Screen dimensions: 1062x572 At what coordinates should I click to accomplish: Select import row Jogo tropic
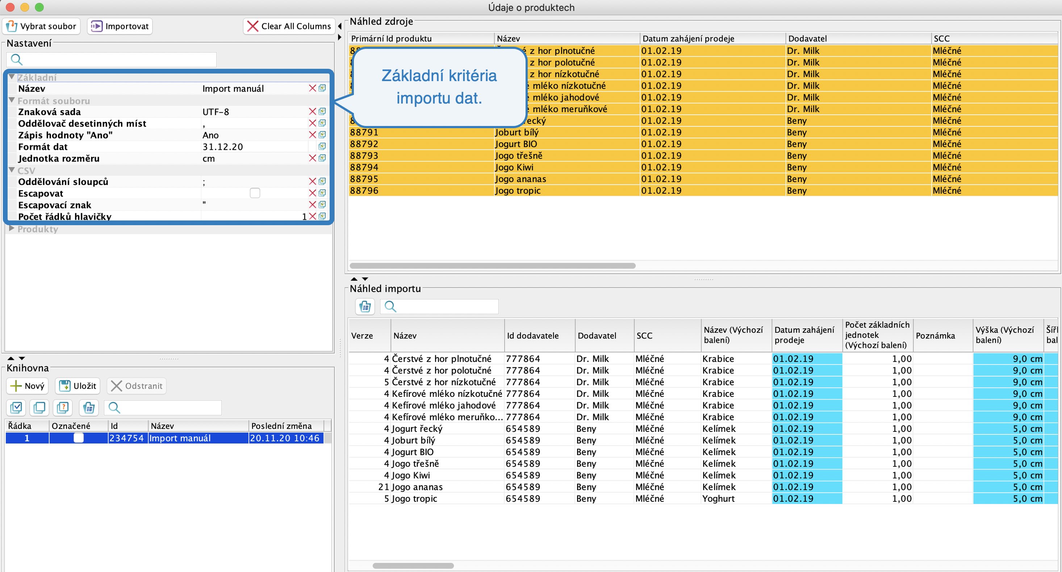tap(703, 498)
